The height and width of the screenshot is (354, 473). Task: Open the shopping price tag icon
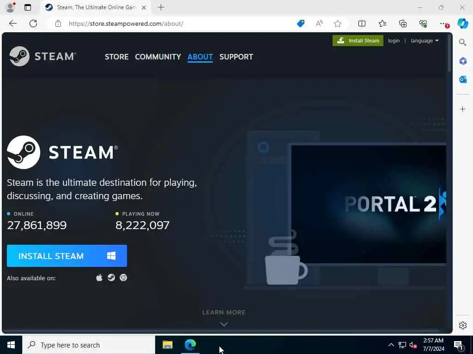click(301, 24)
